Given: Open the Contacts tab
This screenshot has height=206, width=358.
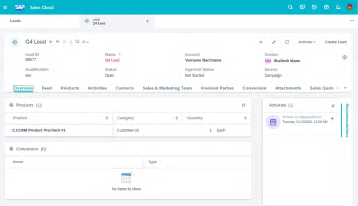Looking at the screenshot, I should click(125, 88).
